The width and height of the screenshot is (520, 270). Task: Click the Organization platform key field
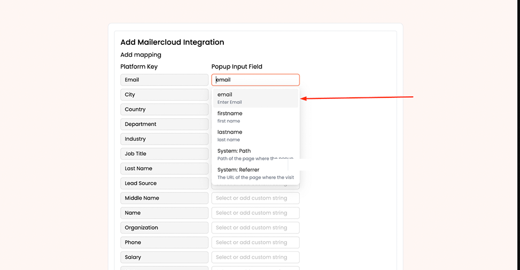pos(165,228)
